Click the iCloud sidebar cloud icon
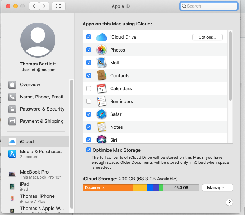 coord(12,142)
